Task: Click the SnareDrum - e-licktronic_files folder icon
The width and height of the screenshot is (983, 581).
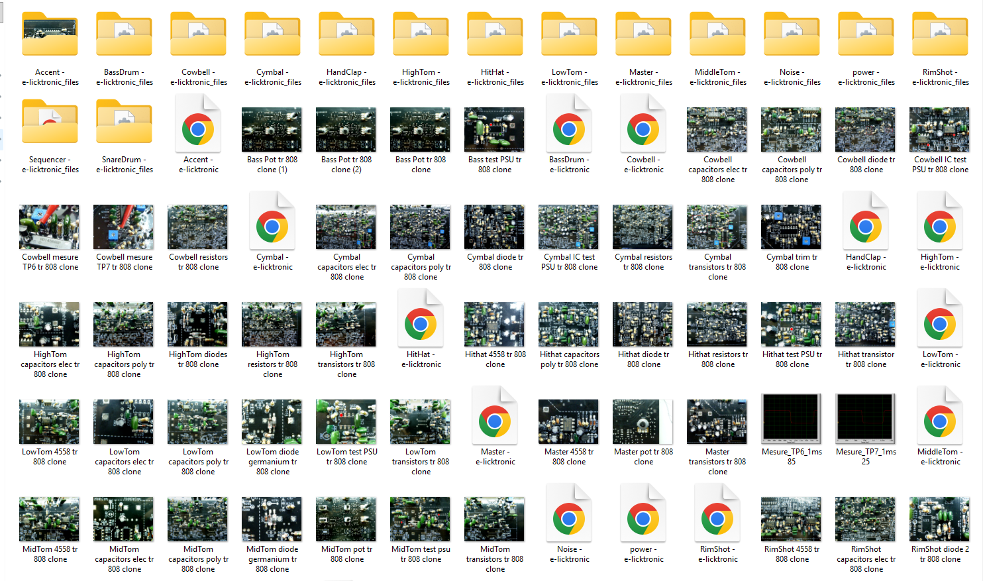Action: 125,121
